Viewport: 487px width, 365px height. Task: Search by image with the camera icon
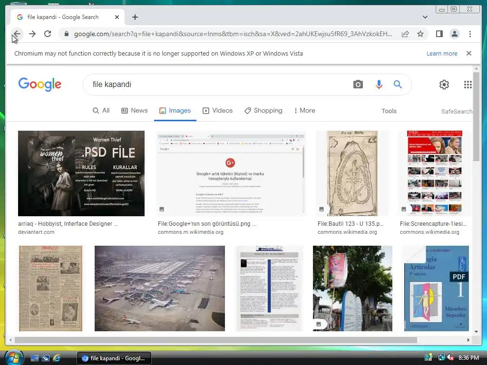(358, 85)
